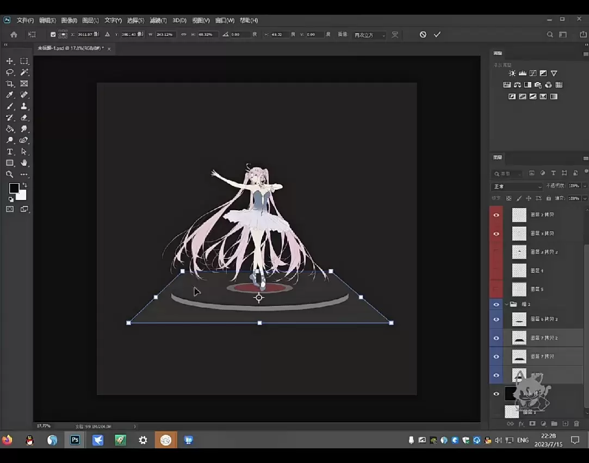Add a Brightness/Contrast adjustment
The height and width of the screenshot is (463, 589).
coord(512,73)
